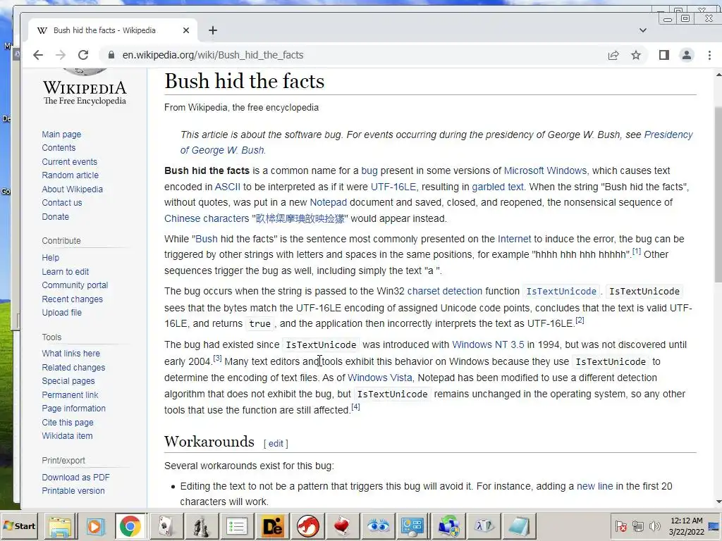The image size is (722, 541).
Task: Launch Windows Media Player from taskbar
Action: click(95, 526)
